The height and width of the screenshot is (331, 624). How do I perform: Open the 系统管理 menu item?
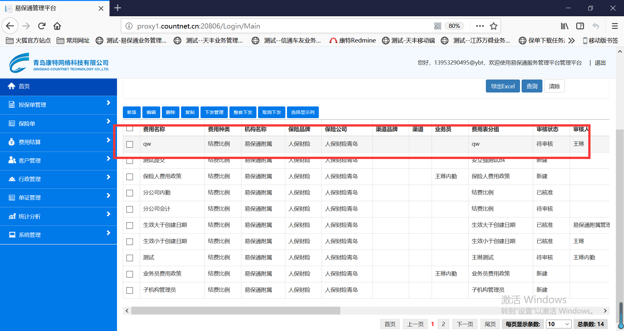click(58, 235)
